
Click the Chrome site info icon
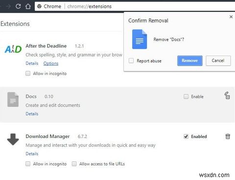tap(39, 6)
